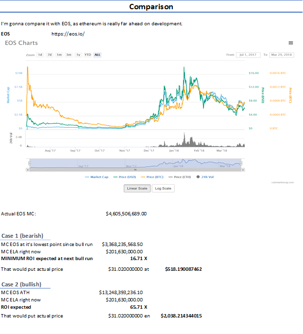
Task: Select the $13,248,393,236.10 ATH value
Action: point(121,293)
